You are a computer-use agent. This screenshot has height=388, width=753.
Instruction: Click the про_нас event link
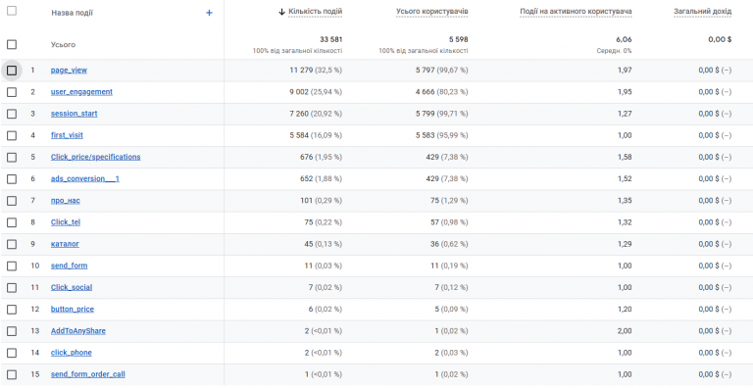[x=66, y=201]
